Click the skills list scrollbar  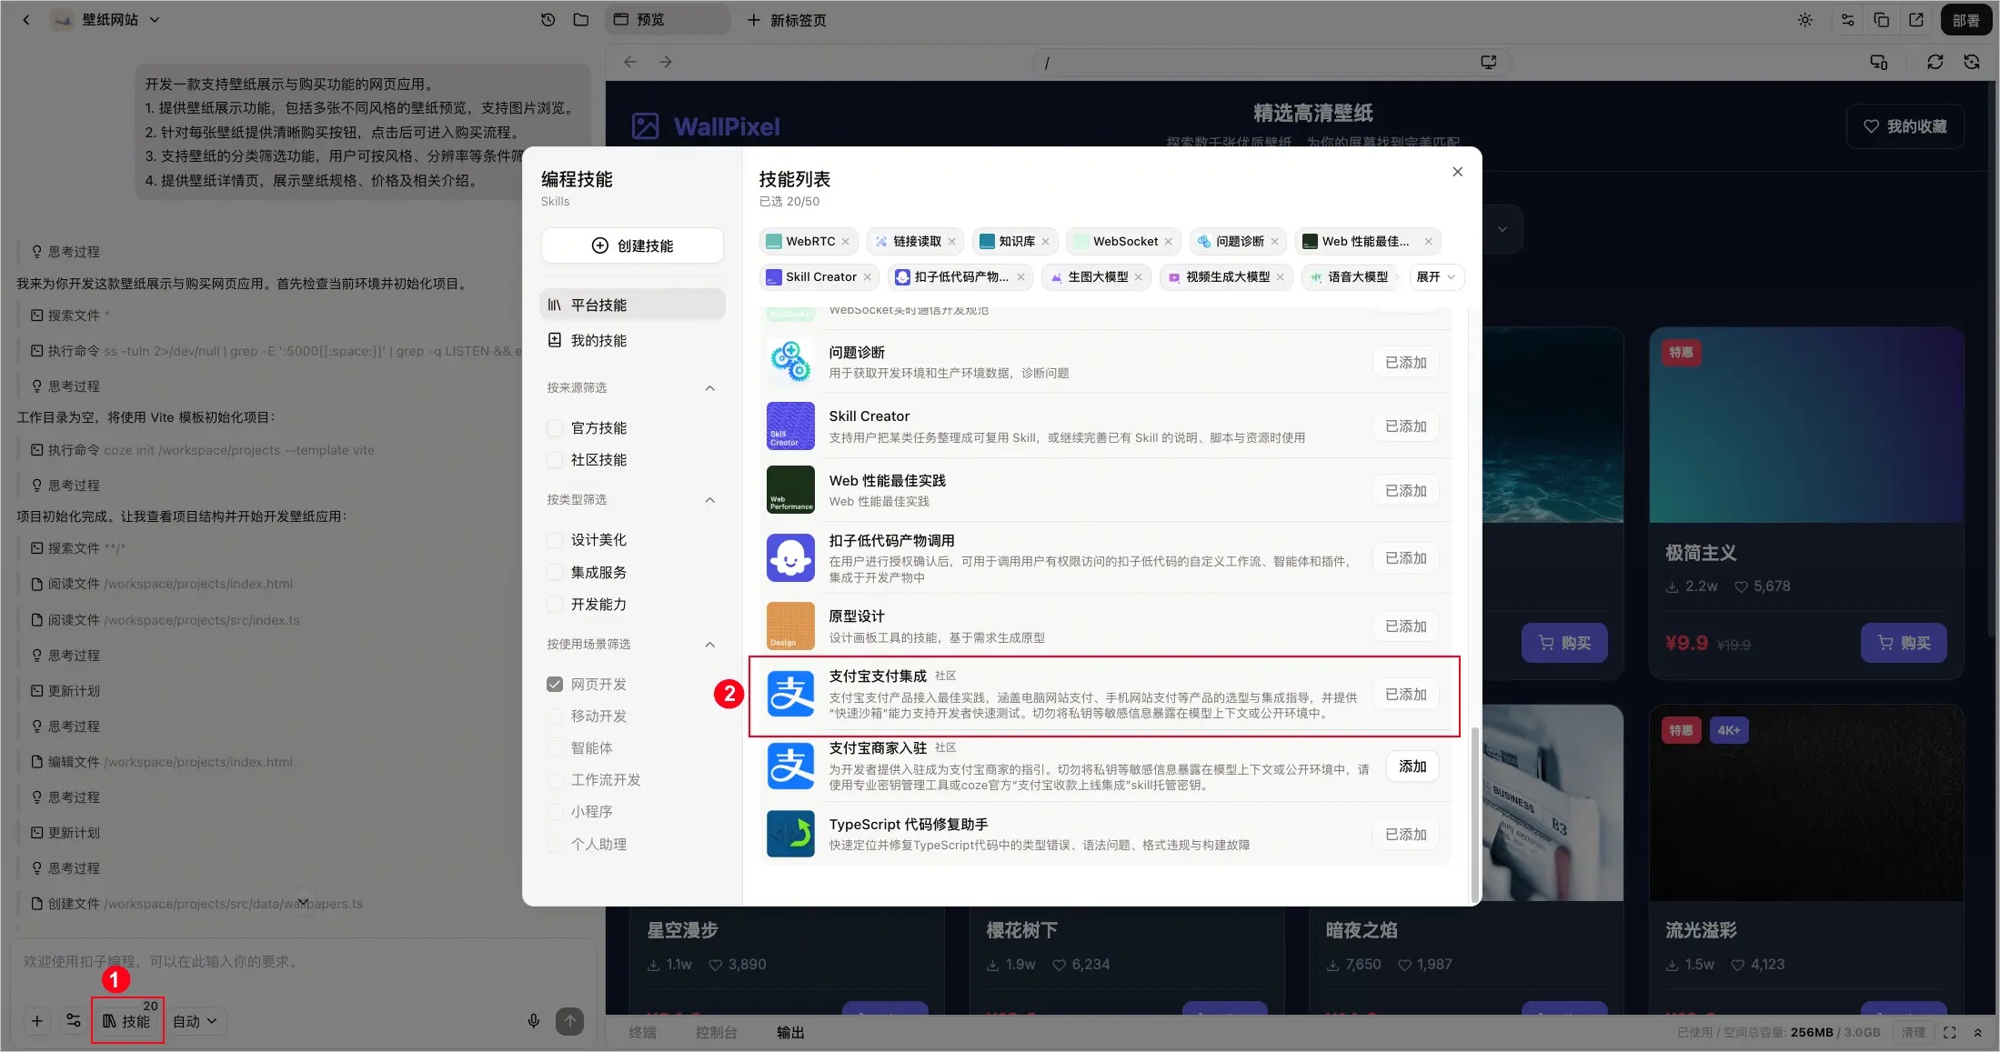[x=1474, y=815]
